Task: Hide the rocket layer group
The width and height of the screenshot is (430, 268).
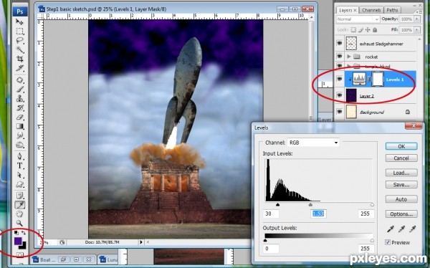Action: tap(340, 56)
